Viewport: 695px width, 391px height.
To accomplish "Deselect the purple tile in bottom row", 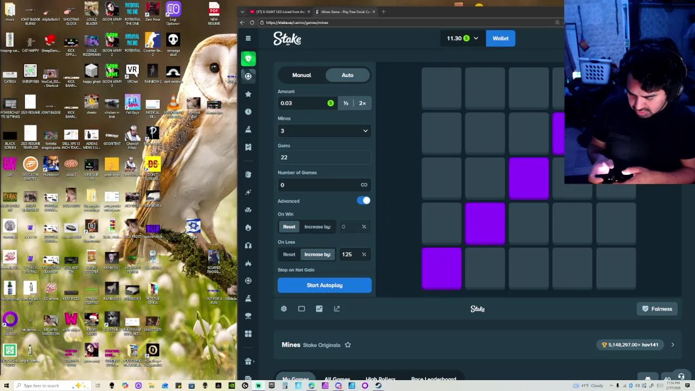I will [x=441, y=268].
